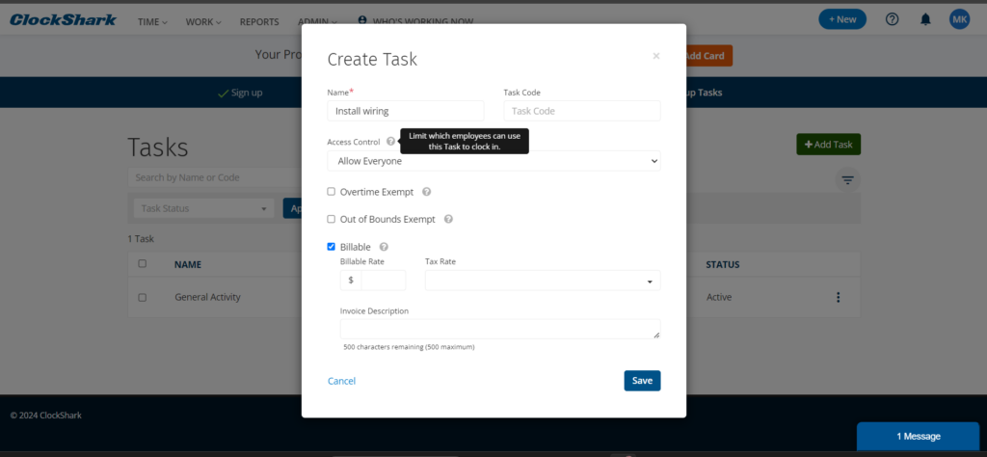Open the three-dot menu for General Activity

pos(838,297)
